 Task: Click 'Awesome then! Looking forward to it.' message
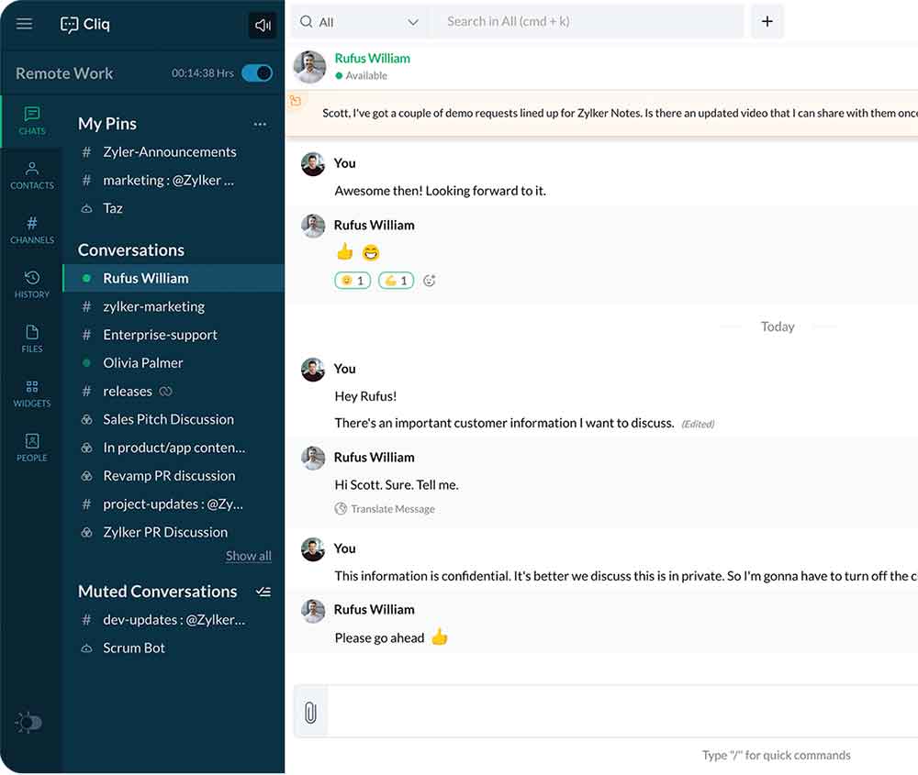tap(441, 191)
